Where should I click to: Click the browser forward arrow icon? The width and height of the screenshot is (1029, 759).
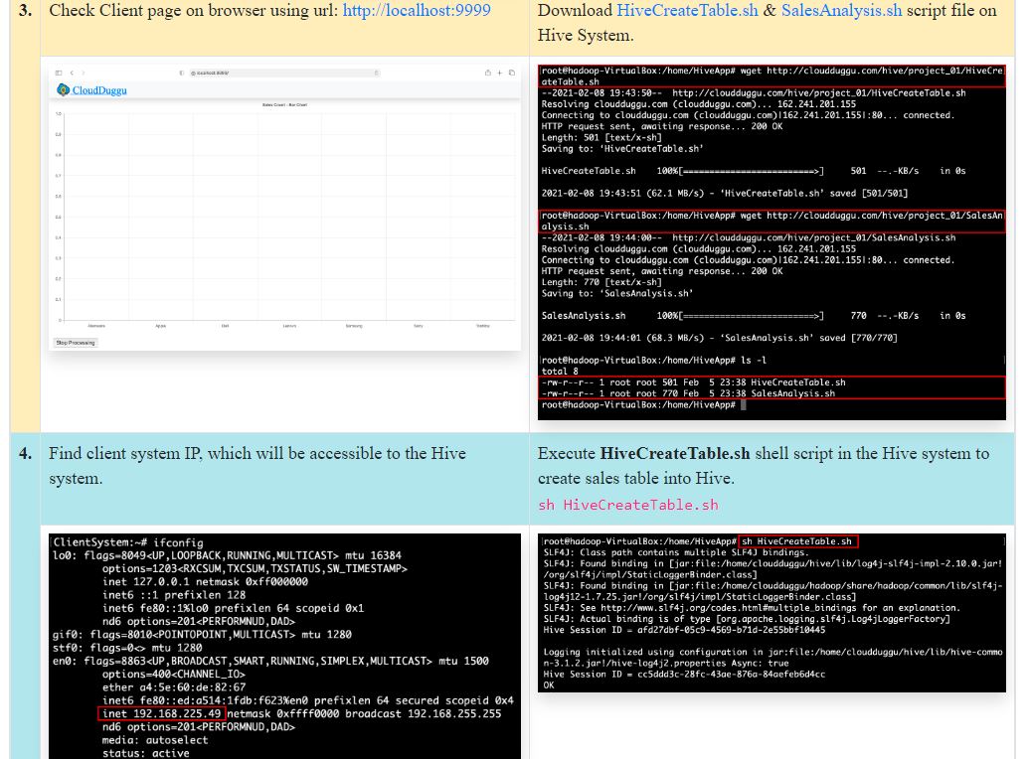pyautogui.click(x=83, y=73)
